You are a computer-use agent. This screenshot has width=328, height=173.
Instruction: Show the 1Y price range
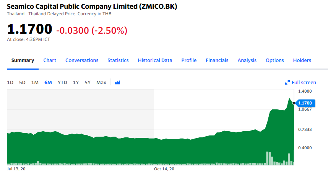tap(76, 83)
